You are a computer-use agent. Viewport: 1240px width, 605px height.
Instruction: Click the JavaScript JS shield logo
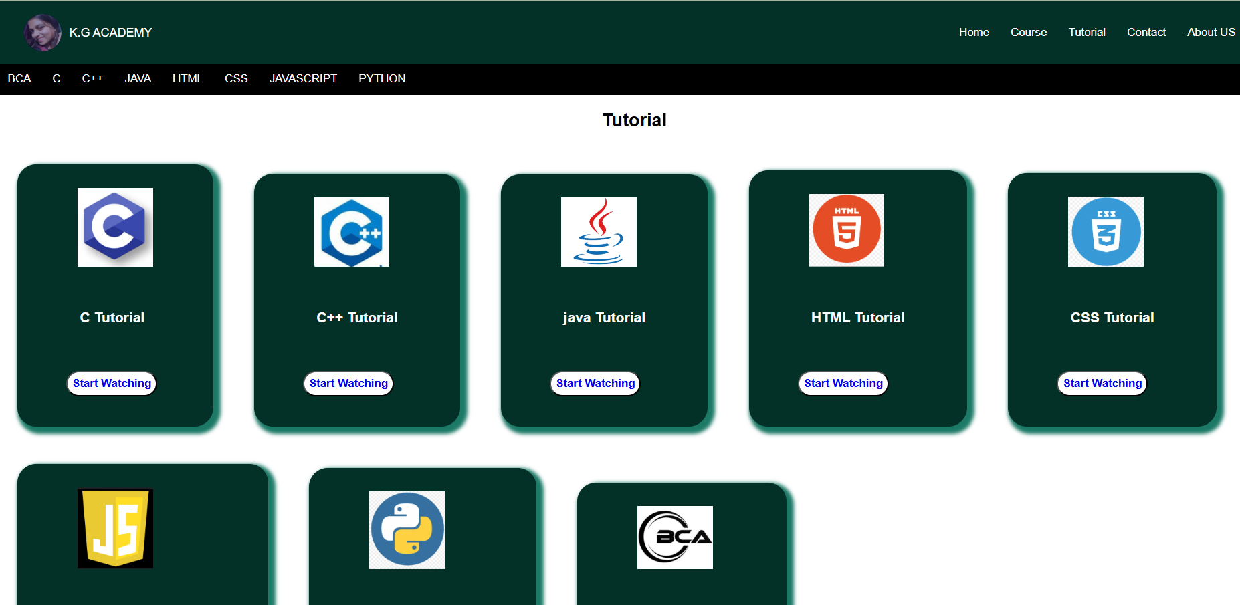pos(115,529)
